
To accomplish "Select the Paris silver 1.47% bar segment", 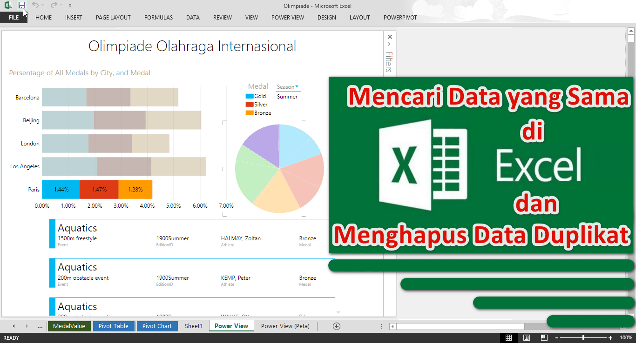I will 99,190.
